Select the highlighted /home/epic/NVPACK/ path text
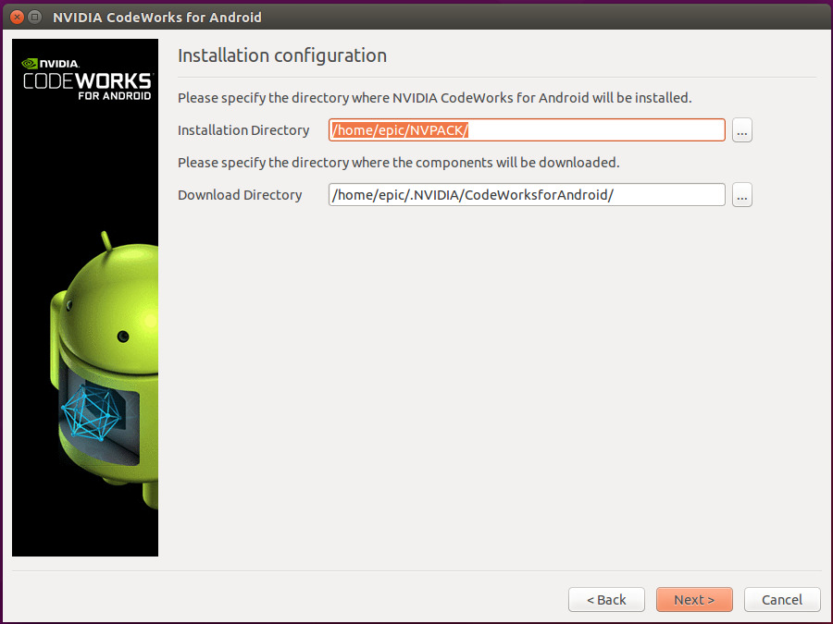 point(398,130)
